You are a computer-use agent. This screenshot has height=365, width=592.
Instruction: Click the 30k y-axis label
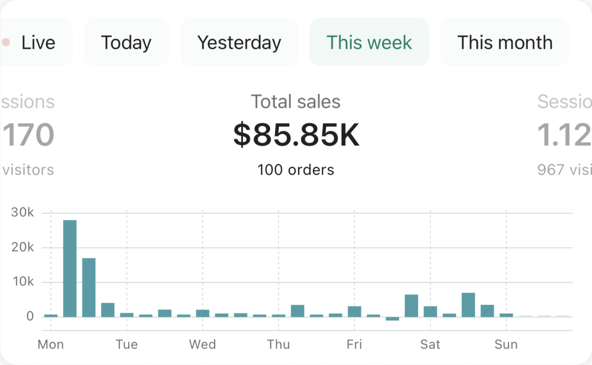click(22, 212)
